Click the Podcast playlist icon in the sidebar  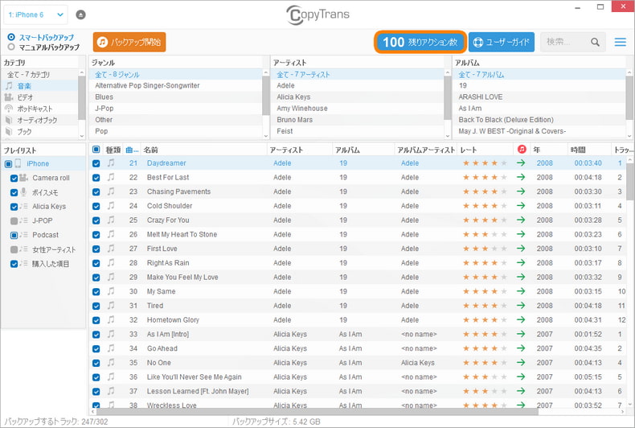pyautogui.click(x=23, y=235)
